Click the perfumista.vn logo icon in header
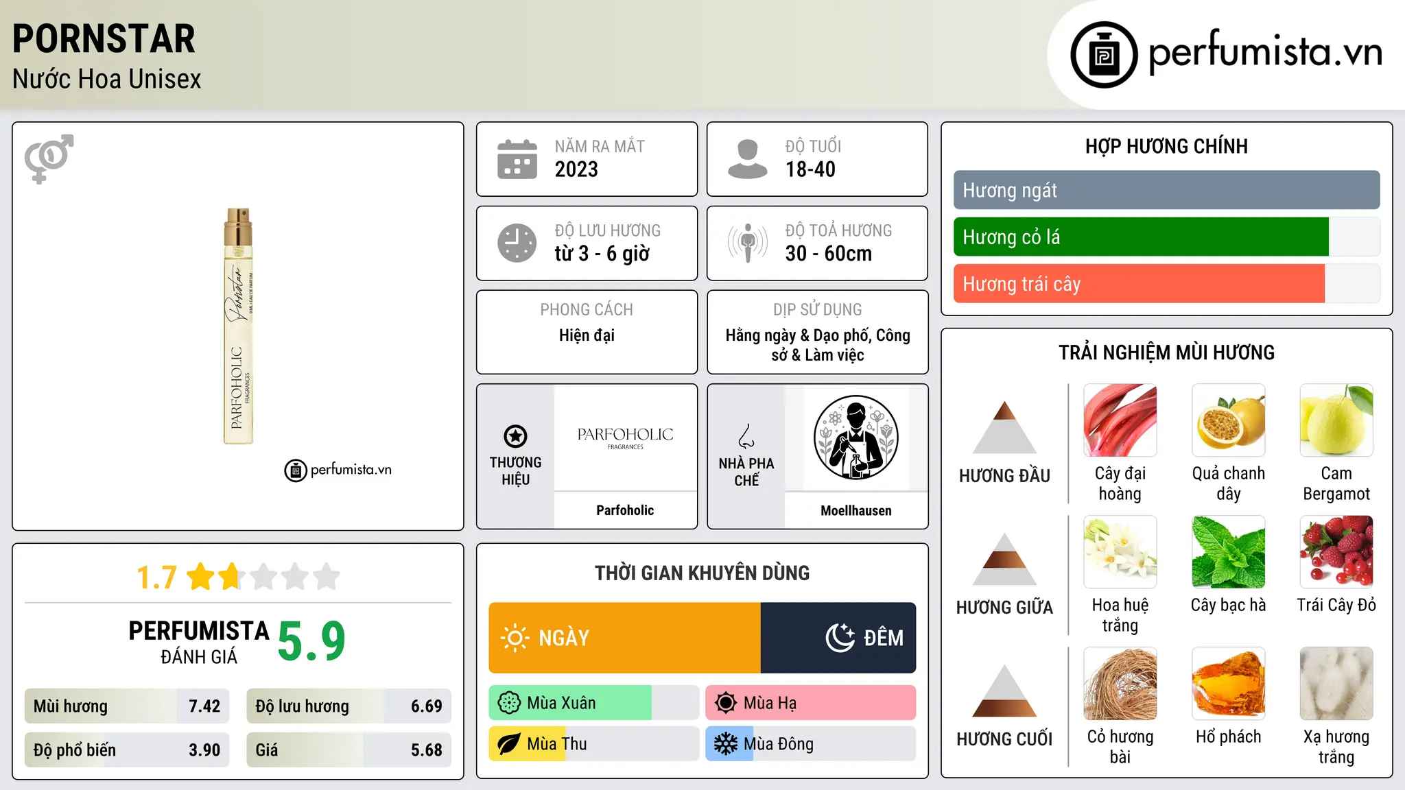Image resolution: width=1405 pixels, height=790 pixels. (1104, 55)
